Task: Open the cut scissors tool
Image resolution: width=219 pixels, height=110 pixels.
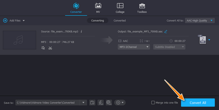Action: pos(50,48)
